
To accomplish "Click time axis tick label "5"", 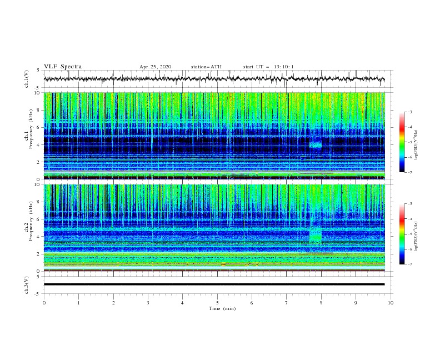I will point(217,303).
